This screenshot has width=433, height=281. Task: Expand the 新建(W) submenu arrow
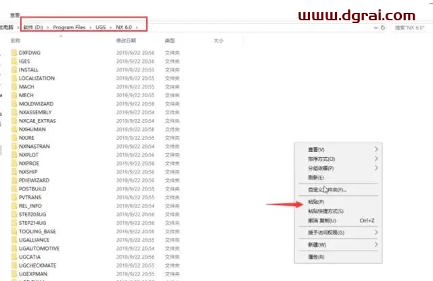(376, 245)
